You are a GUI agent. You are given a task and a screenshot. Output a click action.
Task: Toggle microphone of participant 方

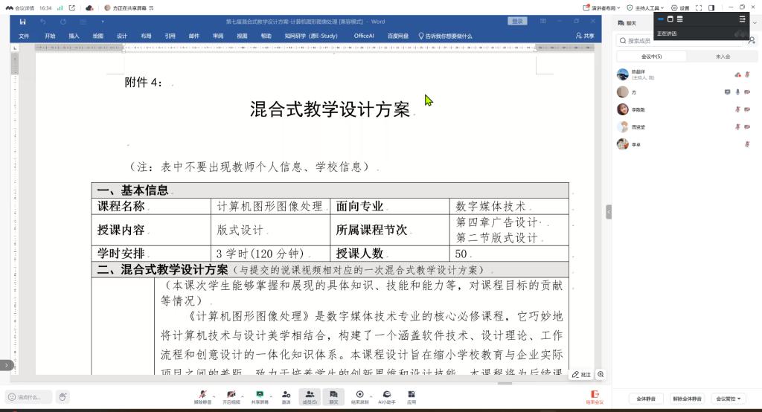click(737, 91)
